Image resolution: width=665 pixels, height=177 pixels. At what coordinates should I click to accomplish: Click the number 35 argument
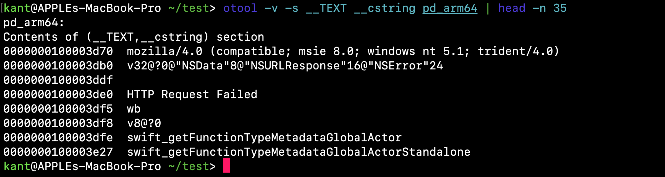click(560, 8)
